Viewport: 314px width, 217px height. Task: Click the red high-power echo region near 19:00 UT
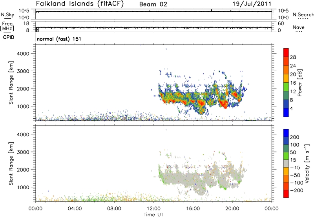224,104
